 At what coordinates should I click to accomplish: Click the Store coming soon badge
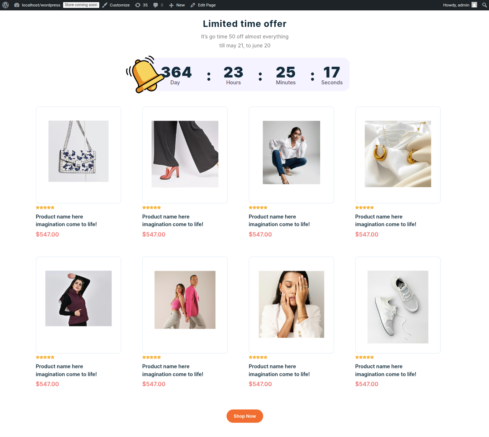[81, 5]
